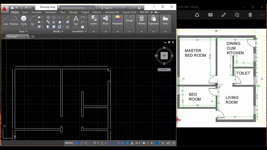The height and width of the screenshot is (150, 267).
Task: Open the Groups panel button
Action: (x=129, y=19)
